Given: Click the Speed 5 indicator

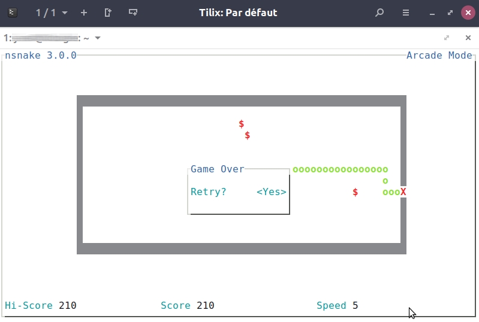Looking at the screenshot, I should 337,306.
